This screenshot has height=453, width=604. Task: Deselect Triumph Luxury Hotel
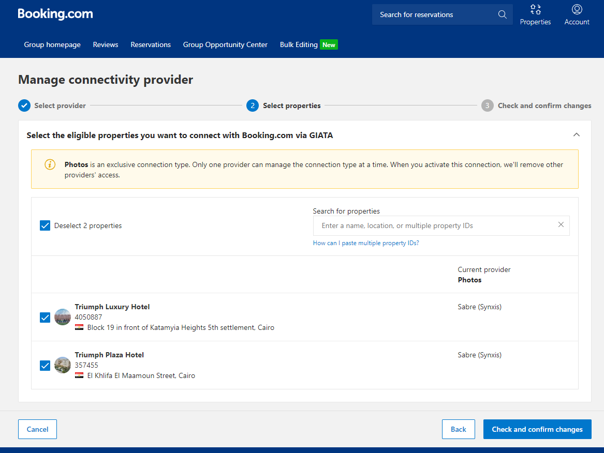pos(45,318)
